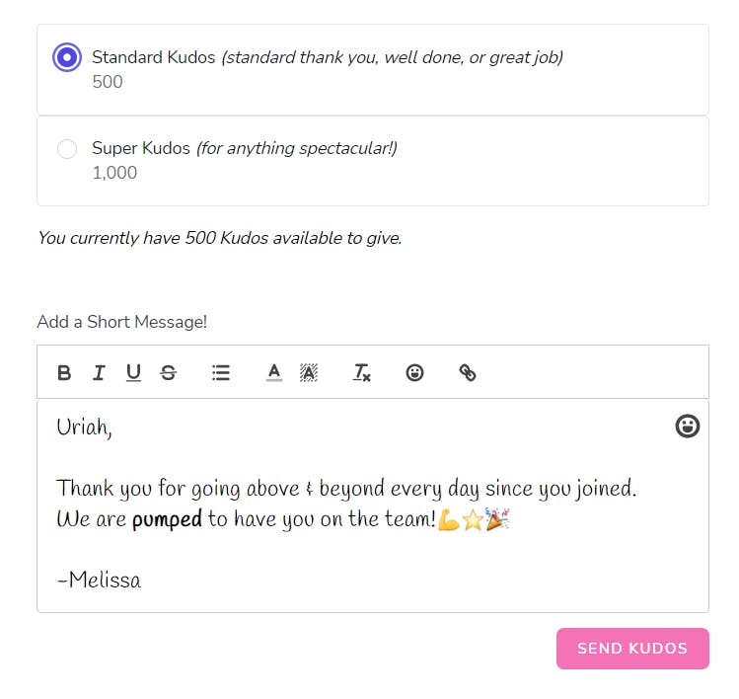Clear text formatting
This screenshot has height=699, width=739.
point(362,372)
